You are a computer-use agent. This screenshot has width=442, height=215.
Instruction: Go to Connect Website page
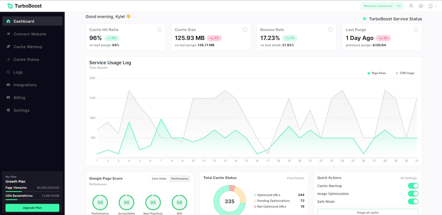pyautogui.click(x=32, y=34)
